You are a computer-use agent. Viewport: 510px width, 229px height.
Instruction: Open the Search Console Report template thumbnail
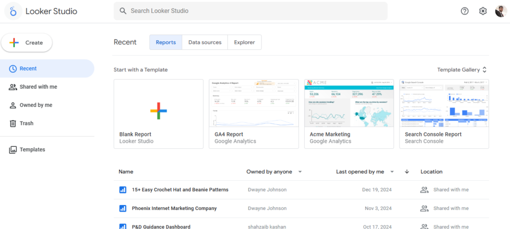pyautogui.click(x=444, y=103)
